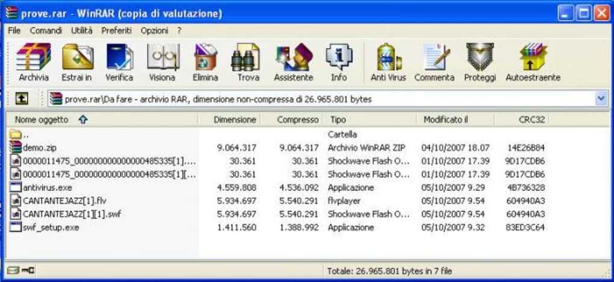614x282 pixels.
Task: Open the Preferiti menu
Action: click(x=117, y=31)
